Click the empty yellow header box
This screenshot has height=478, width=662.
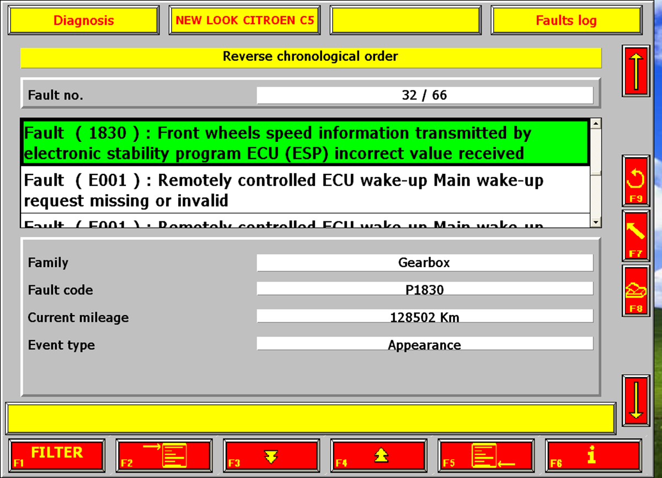pyautogui.click(x=405, y=20)
